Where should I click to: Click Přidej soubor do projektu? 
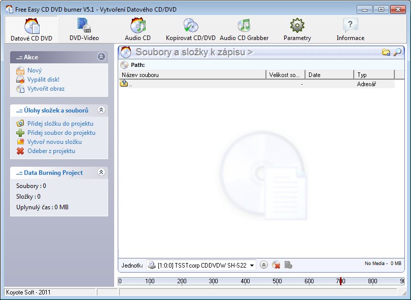click(x=61, y=133)
